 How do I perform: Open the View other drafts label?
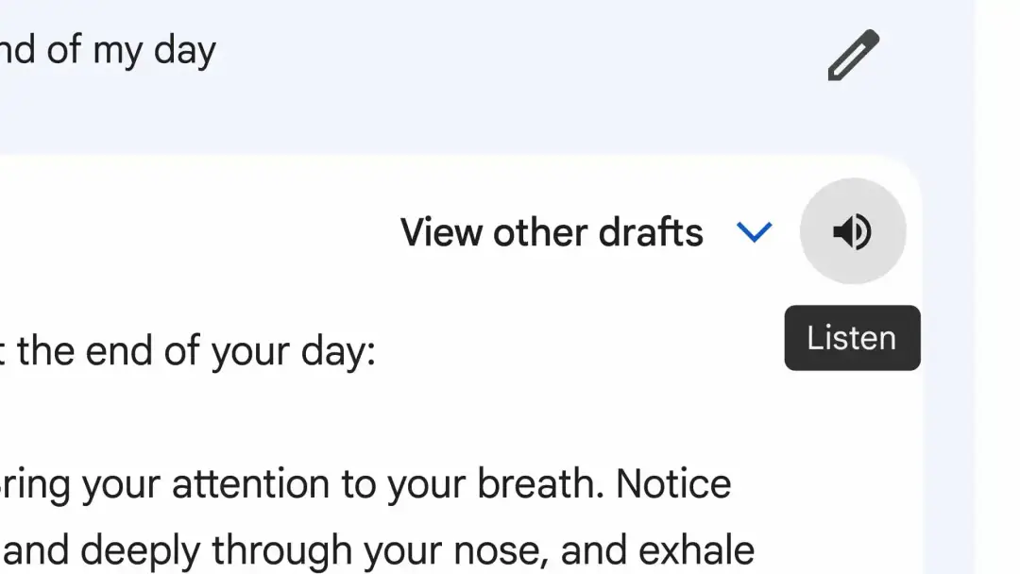click(x=552, y=232)
